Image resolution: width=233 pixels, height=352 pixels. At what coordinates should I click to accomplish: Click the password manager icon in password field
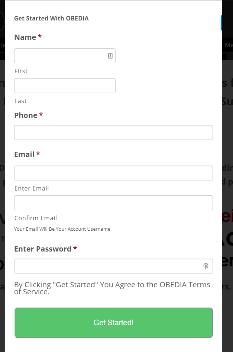coord(206,266)
